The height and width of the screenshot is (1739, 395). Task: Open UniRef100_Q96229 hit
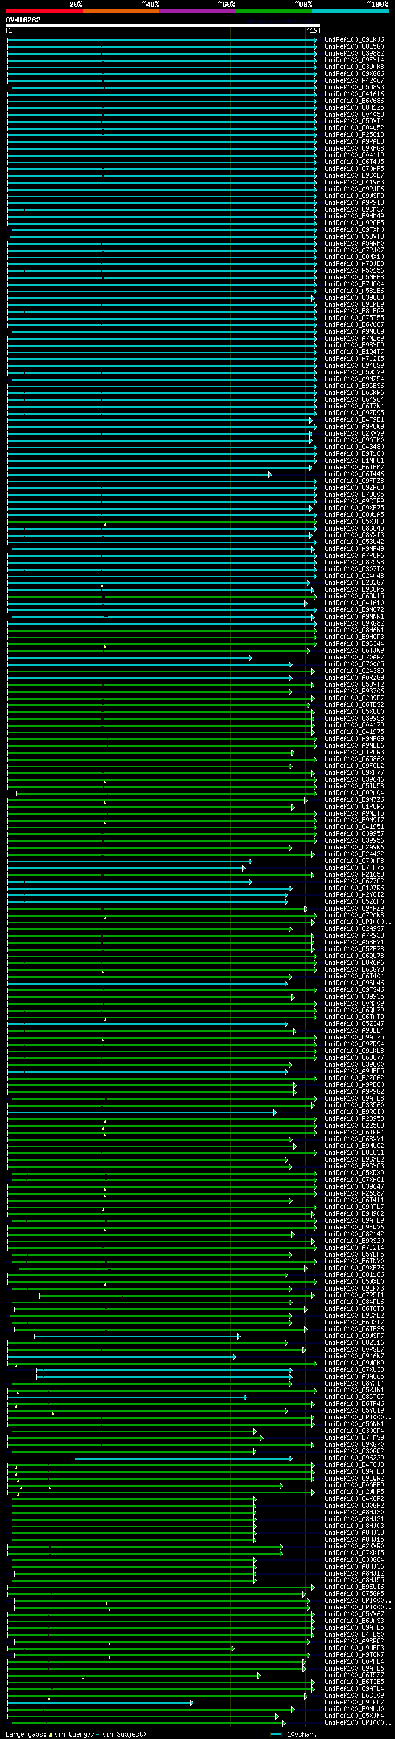354,1458
